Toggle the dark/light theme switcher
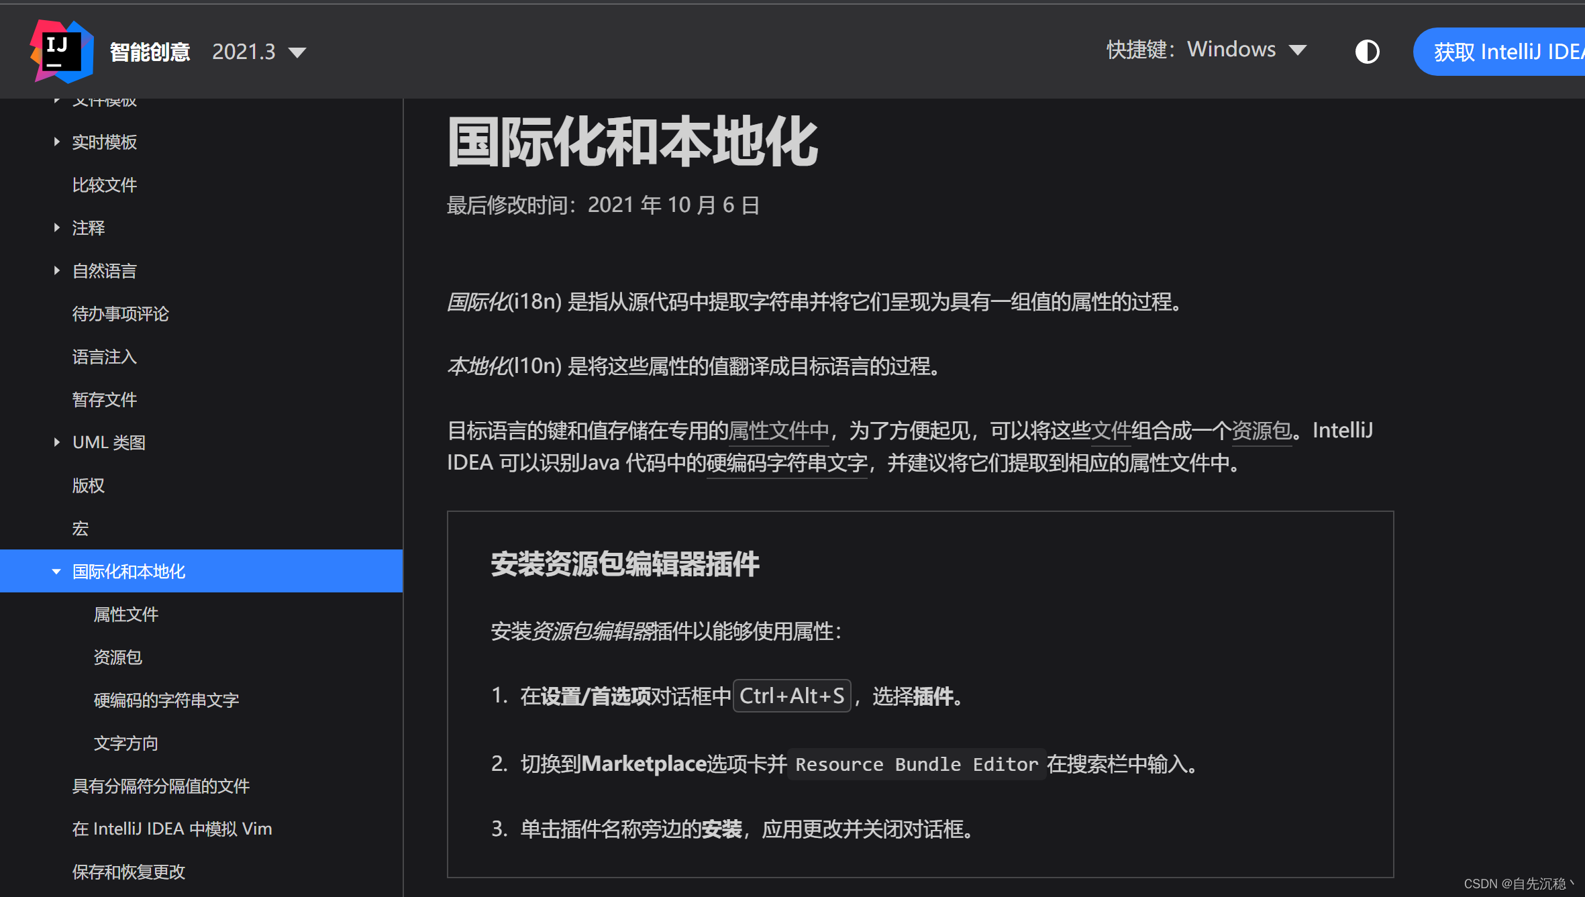1585x897 pixels. point(1367,52)
